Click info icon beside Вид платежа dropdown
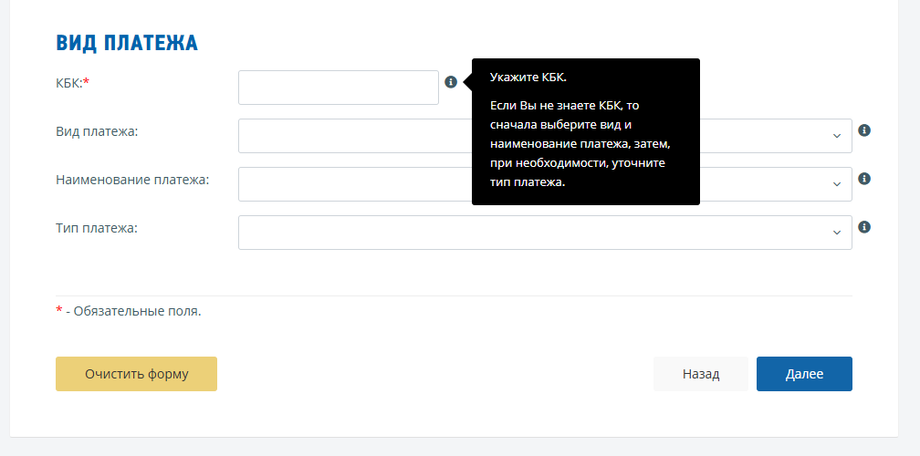Screen dimensions: 920x456 coord(864,130)
